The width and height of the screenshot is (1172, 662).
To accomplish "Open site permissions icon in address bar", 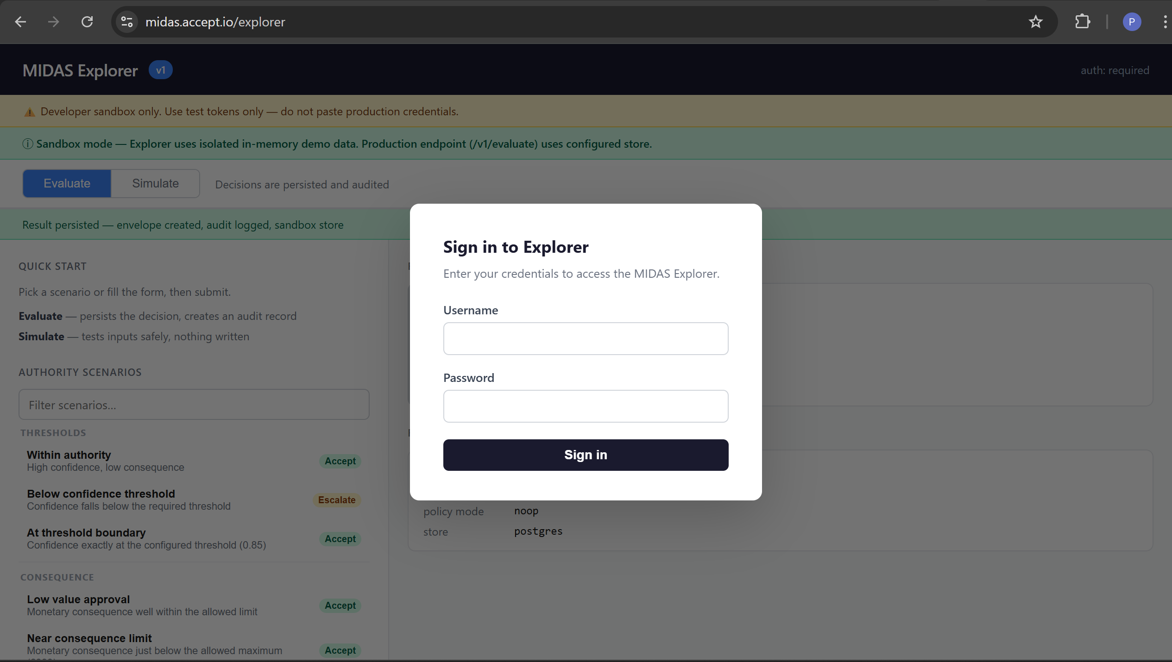I will pyautogui.click(x=126, y=22).
